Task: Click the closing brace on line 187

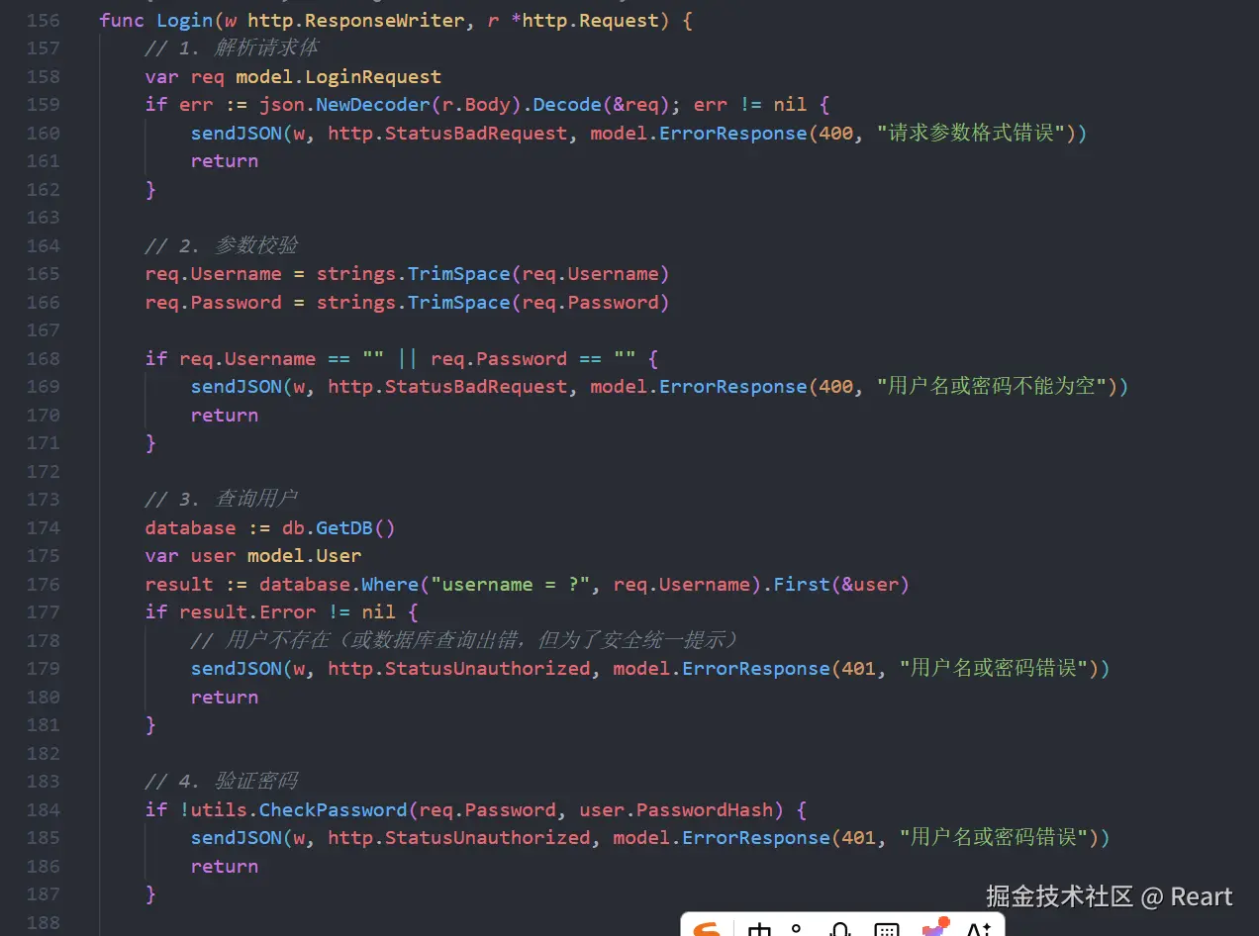Action: tap(150, 893)
